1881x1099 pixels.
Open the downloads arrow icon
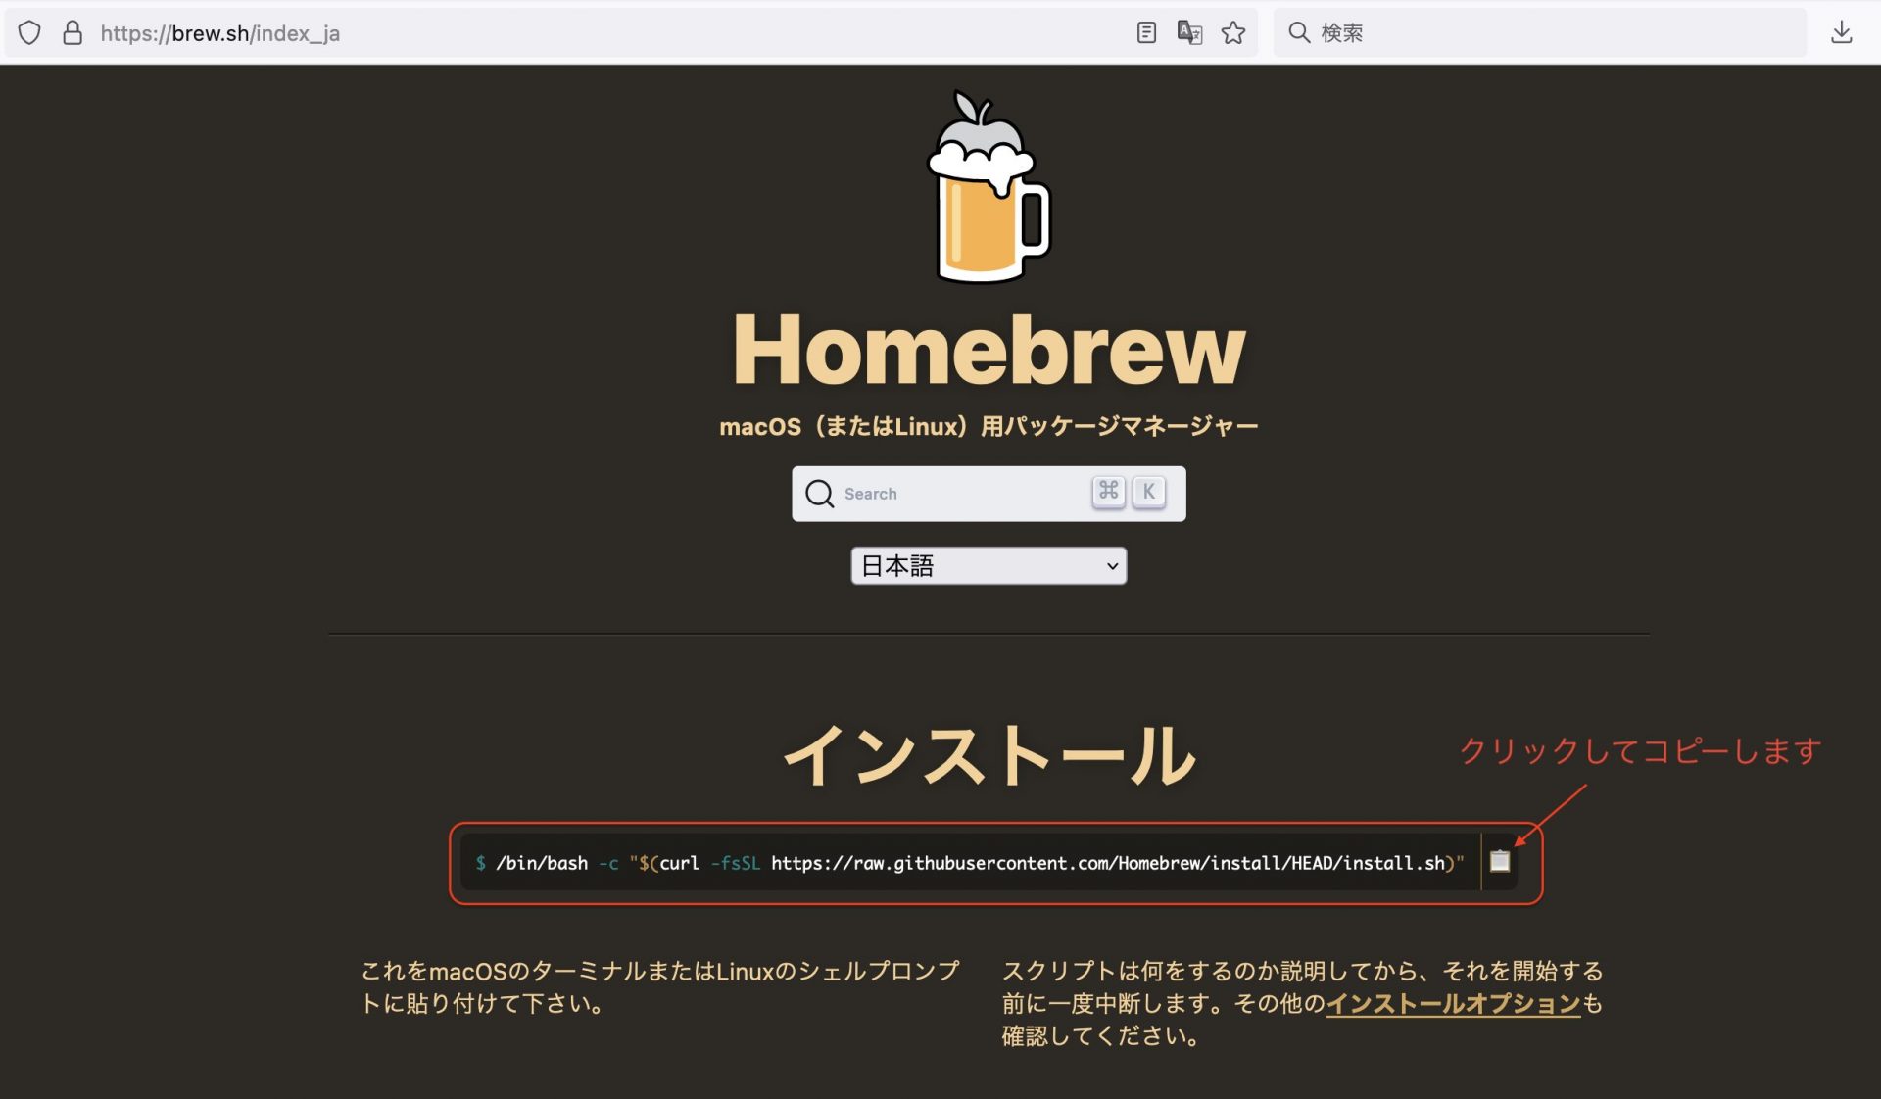coord(1841,33)
